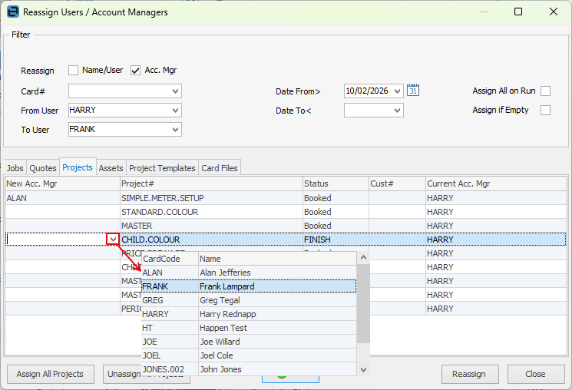Choose JONES.002 John Jones entry
This screenshot has width=572, height=390.
click(249, 369)
